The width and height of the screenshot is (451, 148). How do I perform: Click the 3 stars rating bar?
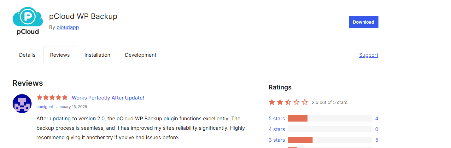[x=330, y=140]
